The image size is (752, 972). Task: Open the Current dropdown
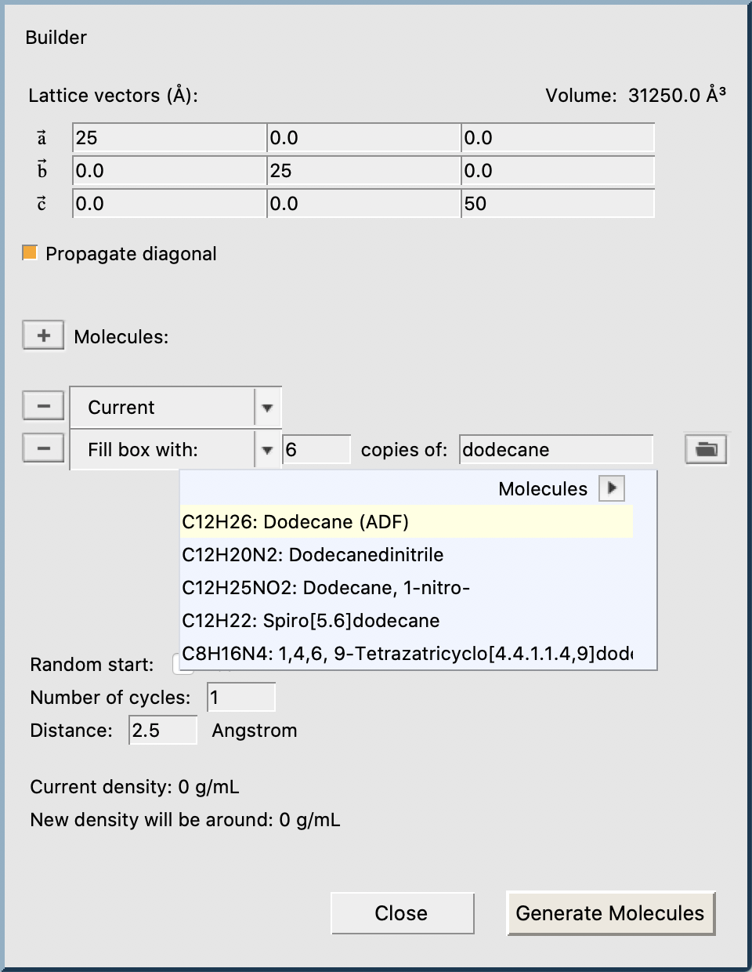coord(266,407)
